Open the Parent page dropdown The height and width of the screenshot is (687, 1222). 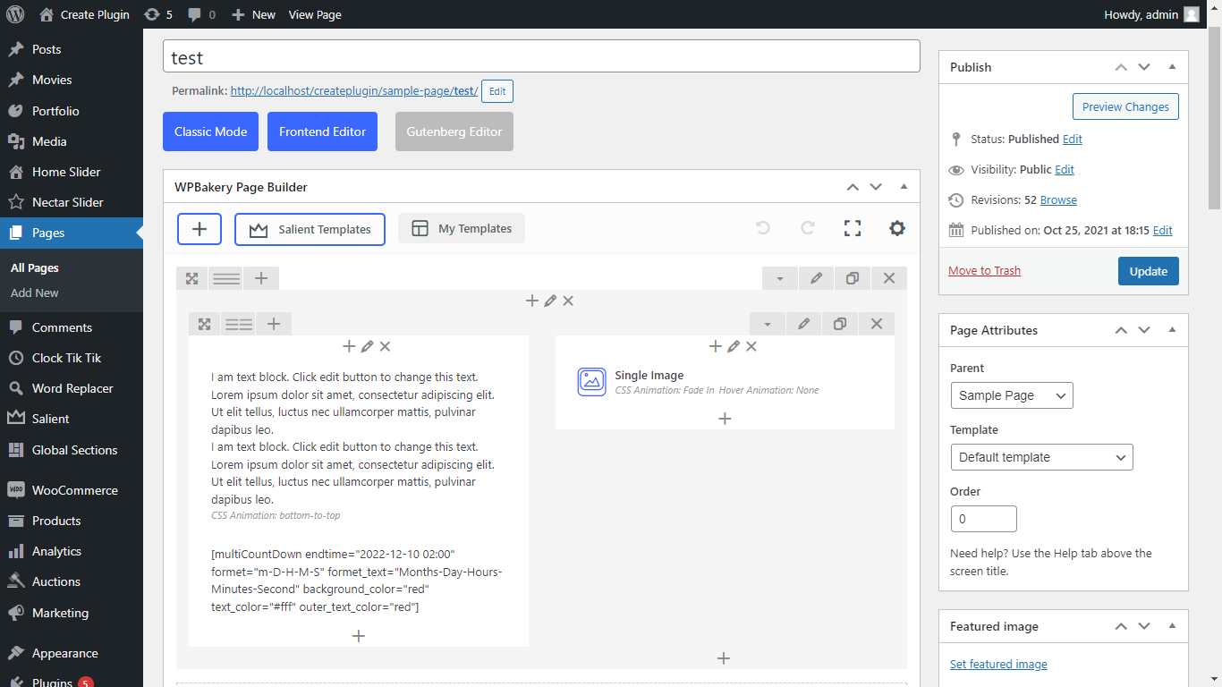point(1012,395)
